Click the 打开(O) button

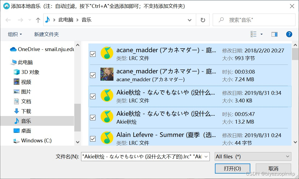point(232,168)
